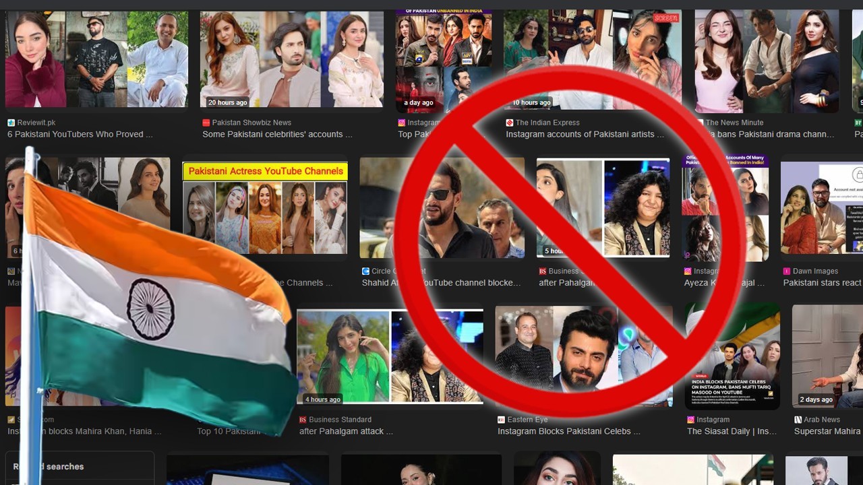Click the Dawn Images source icon
Viewport: 863px width, 485px height.
785,271
